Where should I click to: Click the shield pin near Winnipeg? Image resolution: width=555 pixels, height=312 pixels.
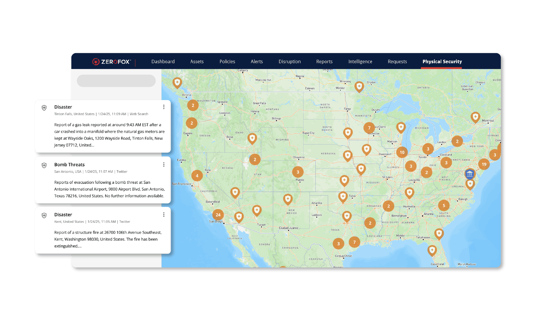tap(359, 86)
